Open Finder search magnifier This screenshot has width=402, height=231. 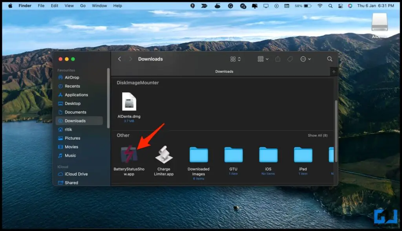click(329, 59)
